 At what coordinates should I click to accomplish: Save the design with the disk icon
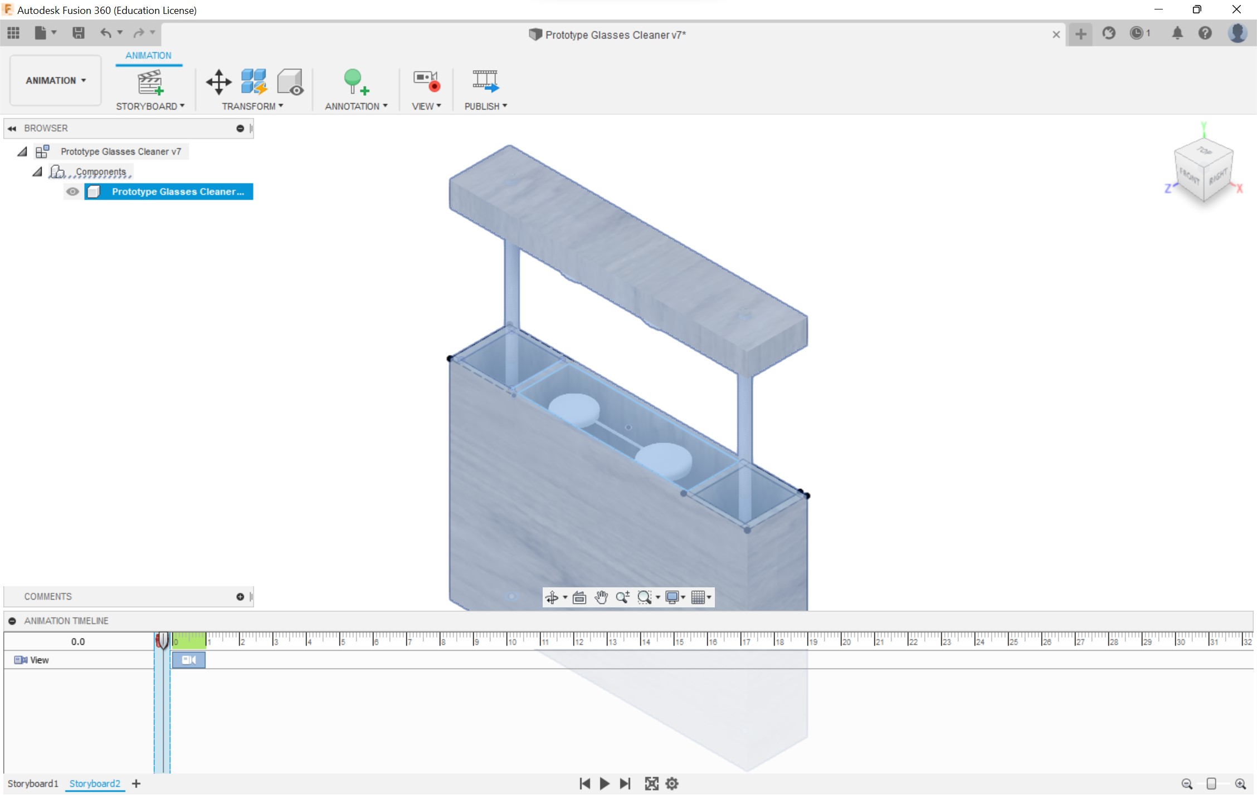[x=79, y=33]
